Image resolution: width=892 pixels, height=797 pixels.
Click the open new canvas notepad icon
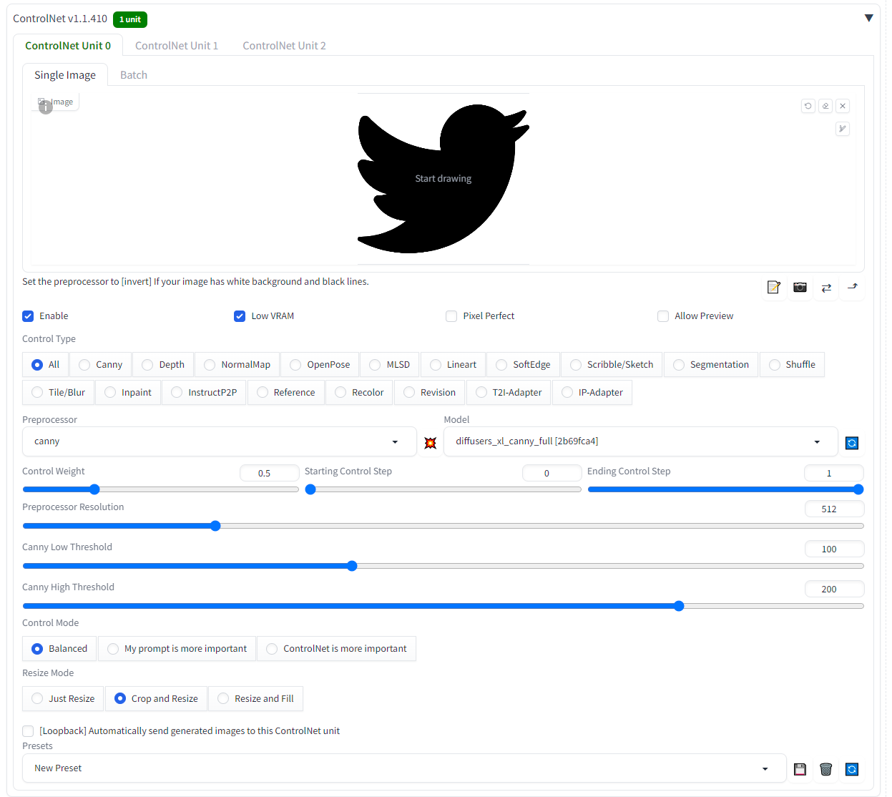773,288
